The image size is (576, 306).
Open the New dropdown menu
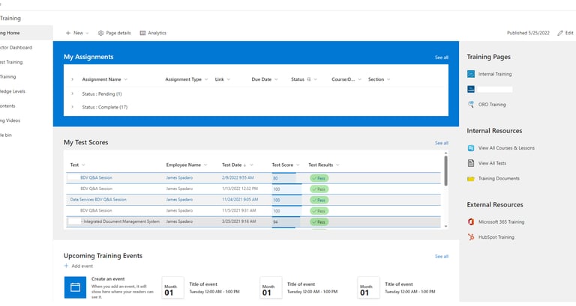coord(77,33)
